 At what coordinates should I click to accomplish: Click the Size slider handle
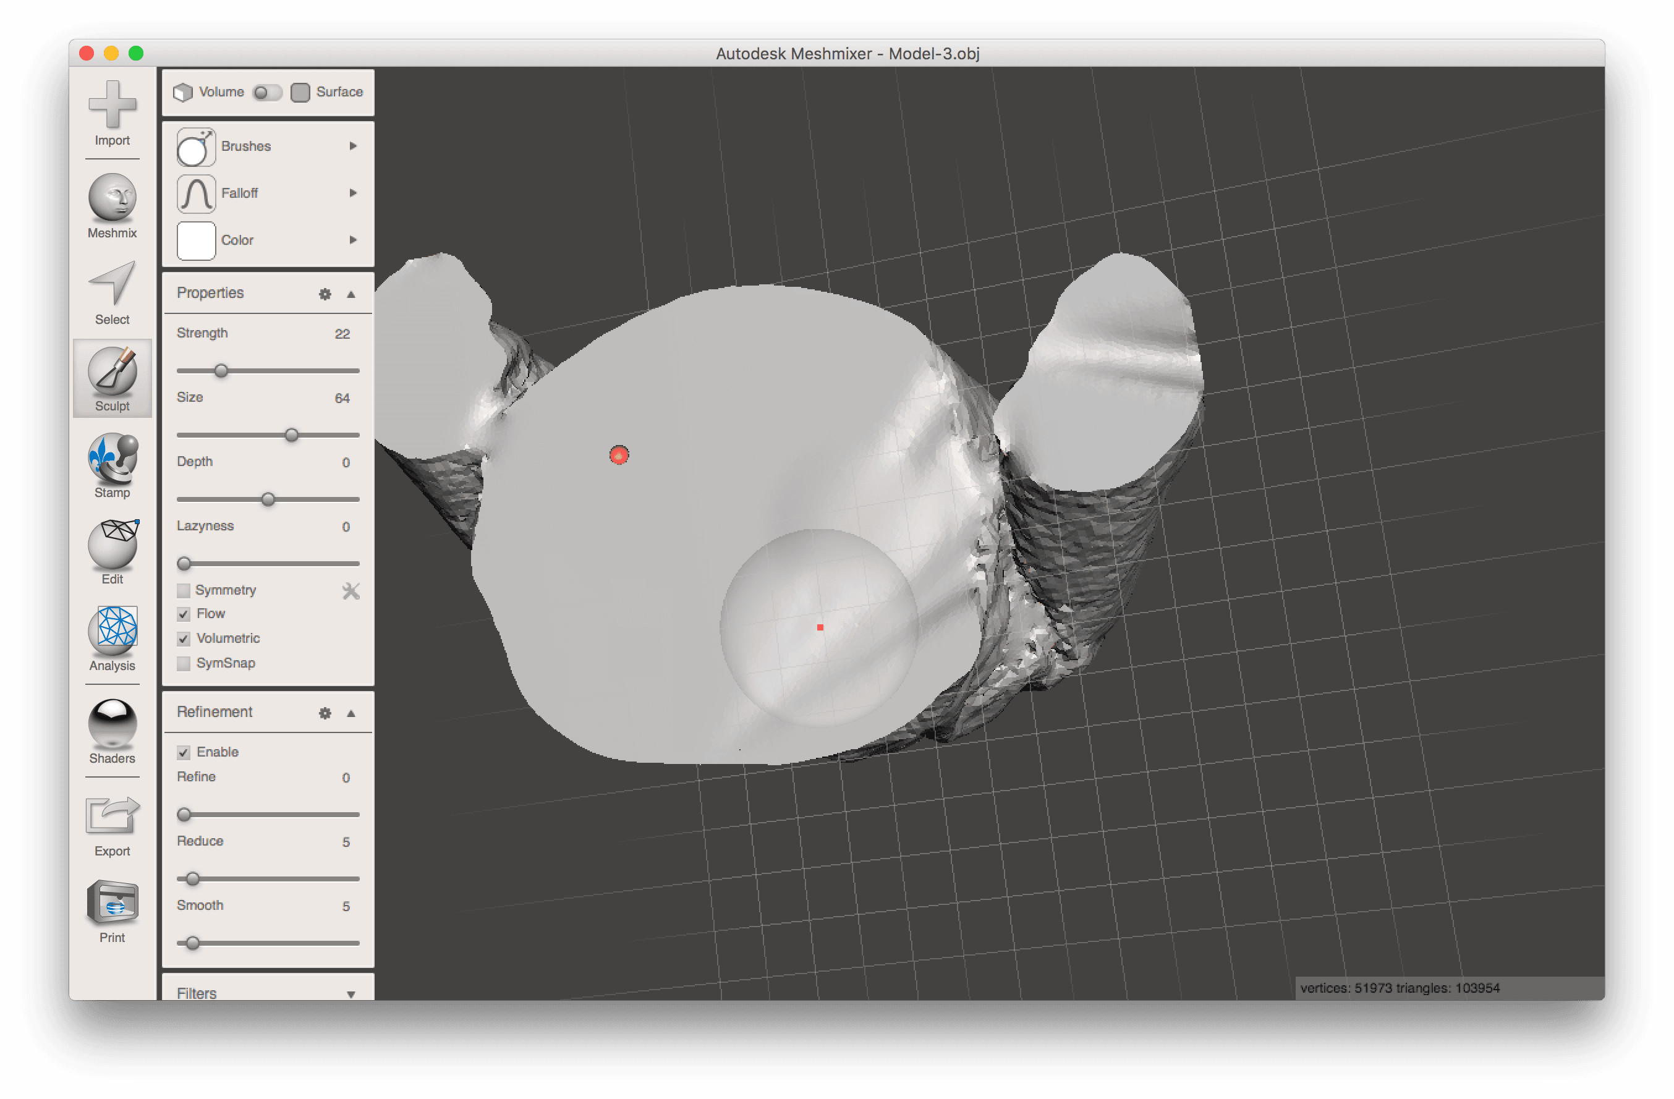[x=291, y=435]
